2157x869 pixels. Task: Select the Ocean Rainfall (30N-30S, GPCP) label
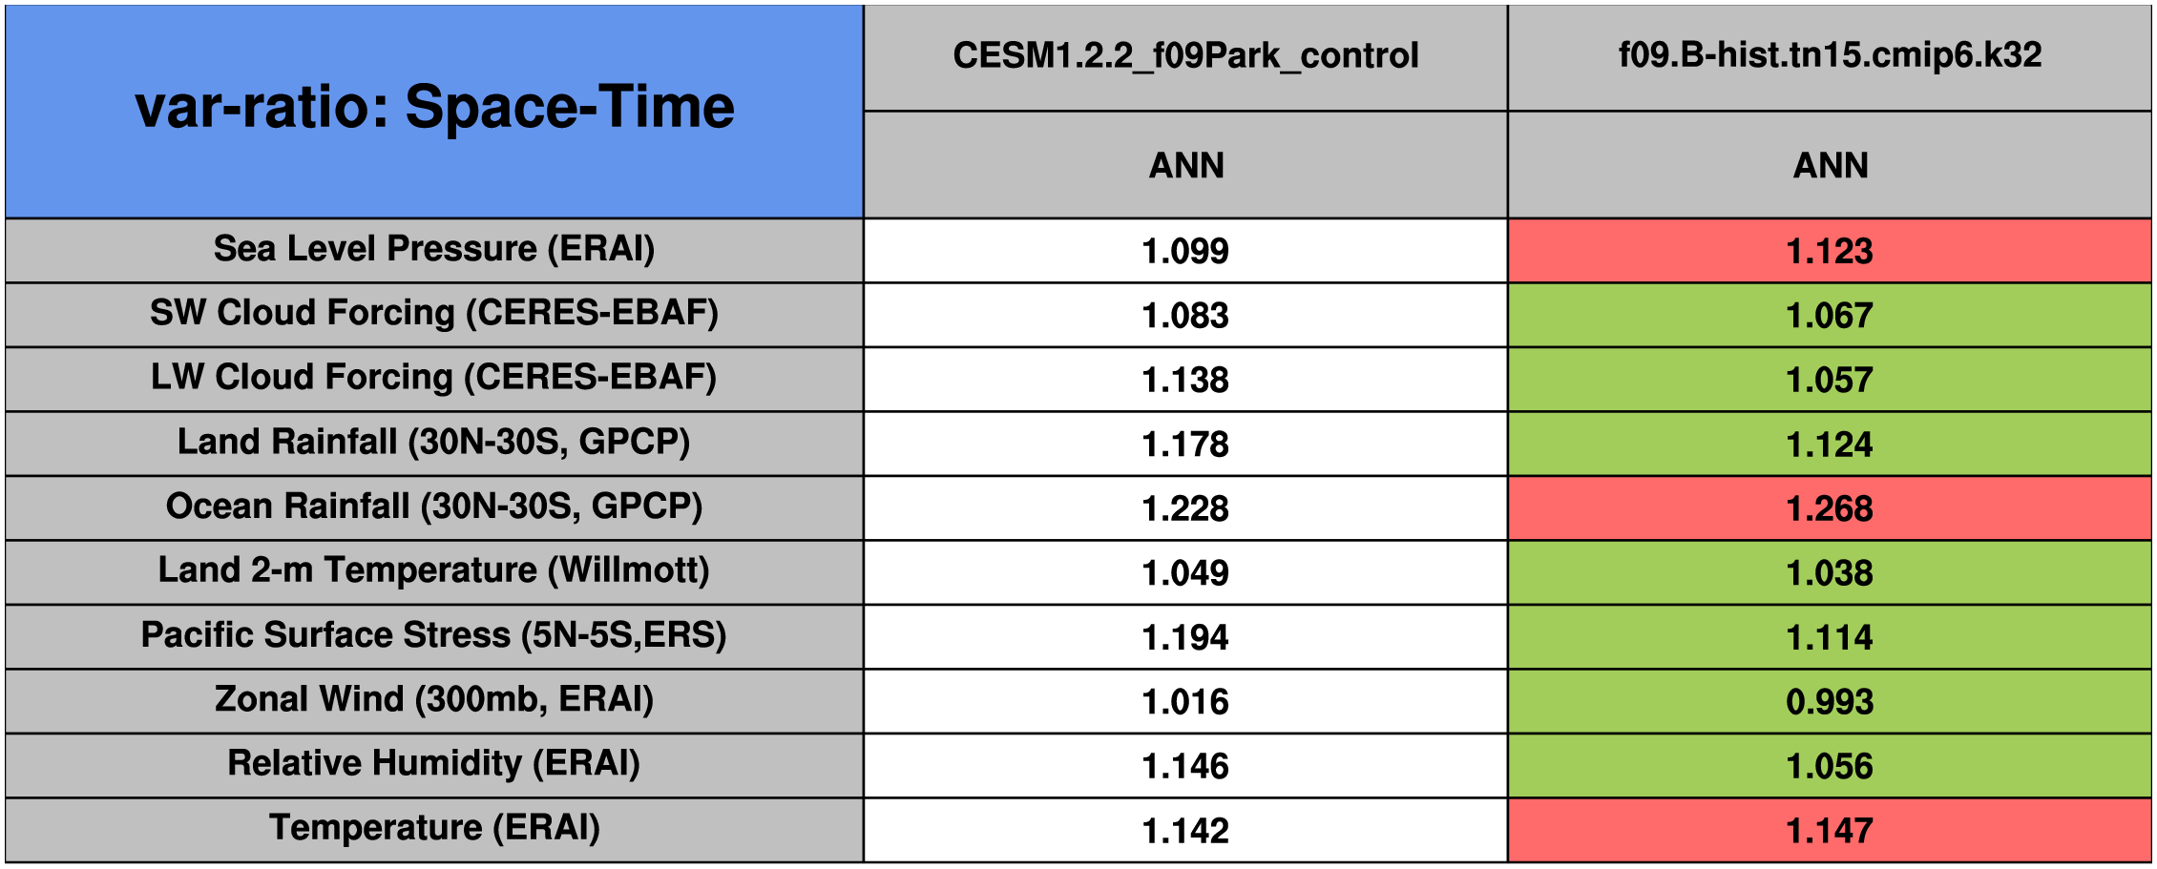point(434,507)
